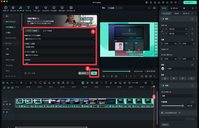Switch to the レコード生成 tab
This screenshot has width=199, height=128.
pyautogui.click(x=47, y=30)
